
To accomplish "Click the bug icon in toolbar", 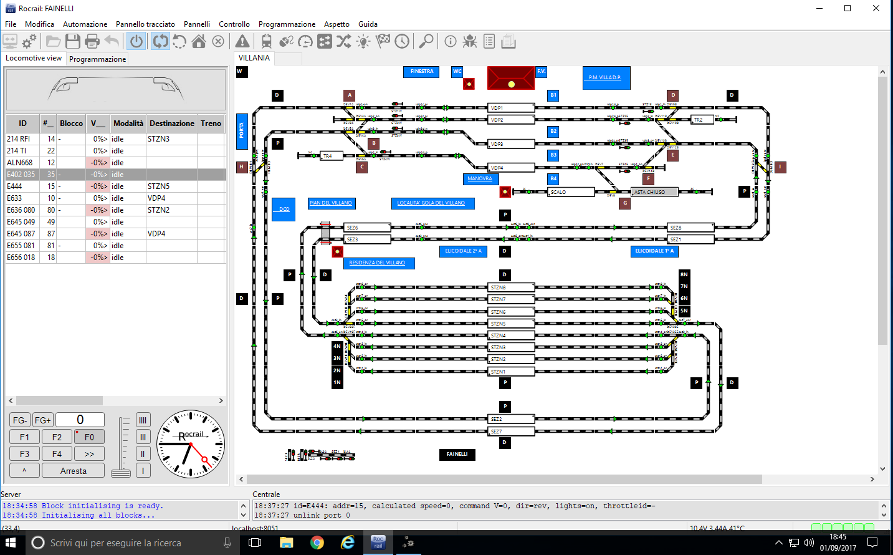I will click(470, 42).
